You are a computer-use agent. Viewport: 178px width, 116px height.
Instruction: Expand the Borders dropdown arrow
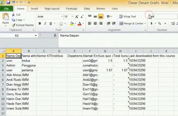[65, 24]
